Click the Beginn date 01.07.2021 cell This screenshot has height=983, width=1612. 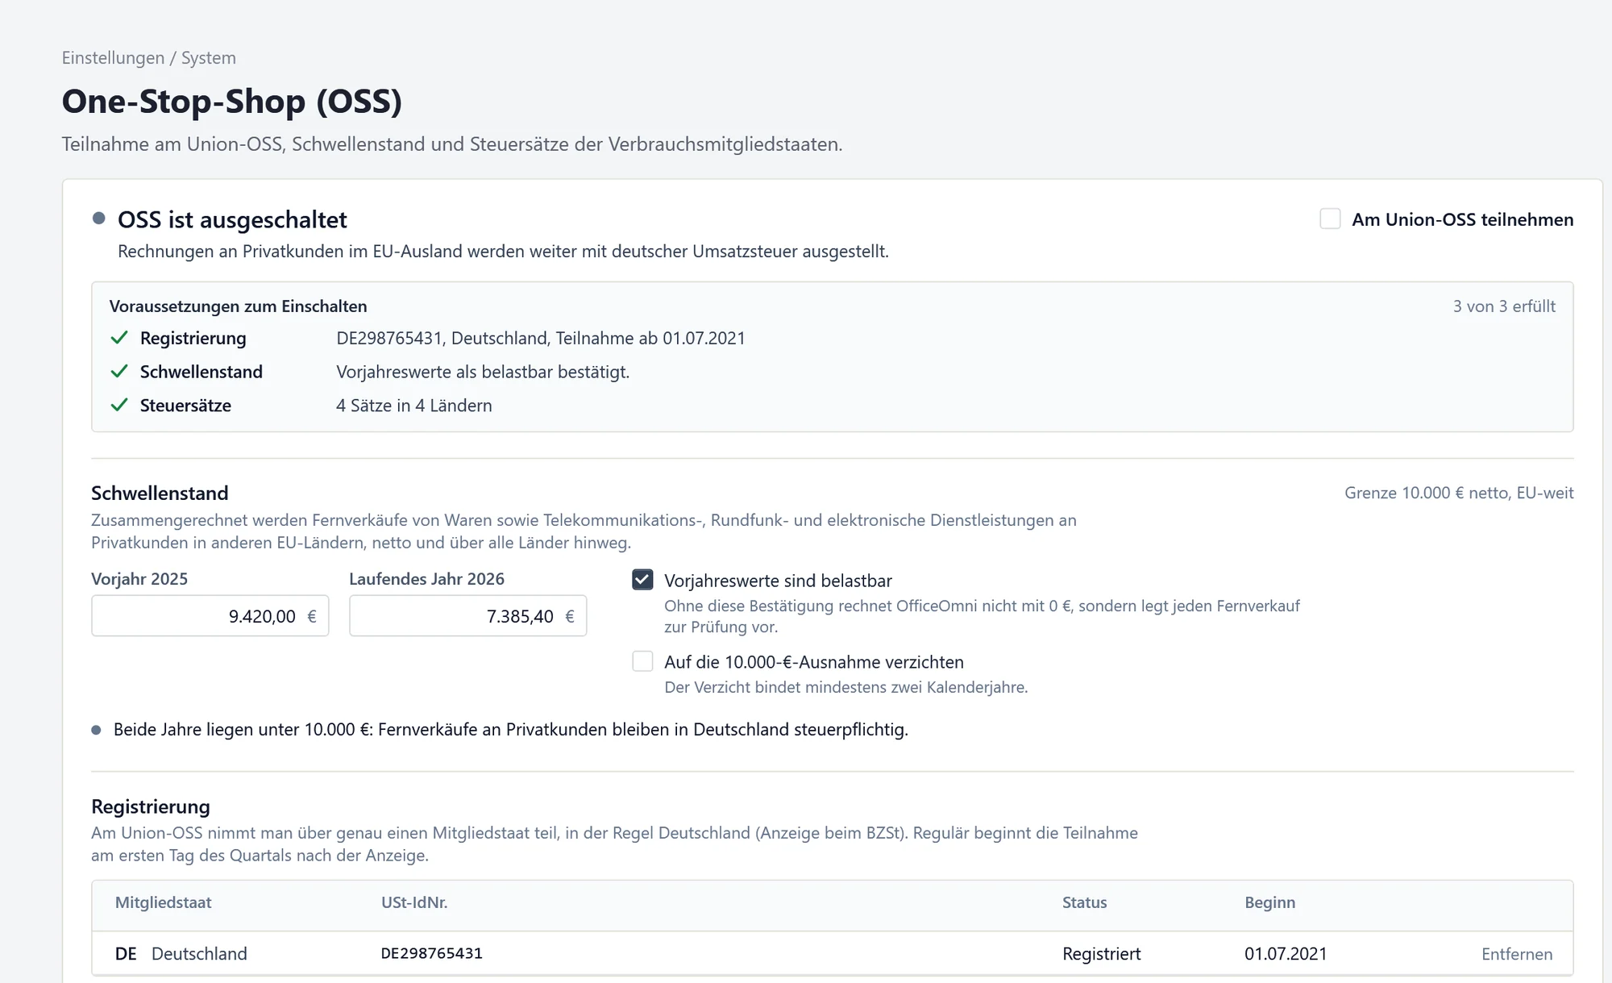tap(1286, 954)
